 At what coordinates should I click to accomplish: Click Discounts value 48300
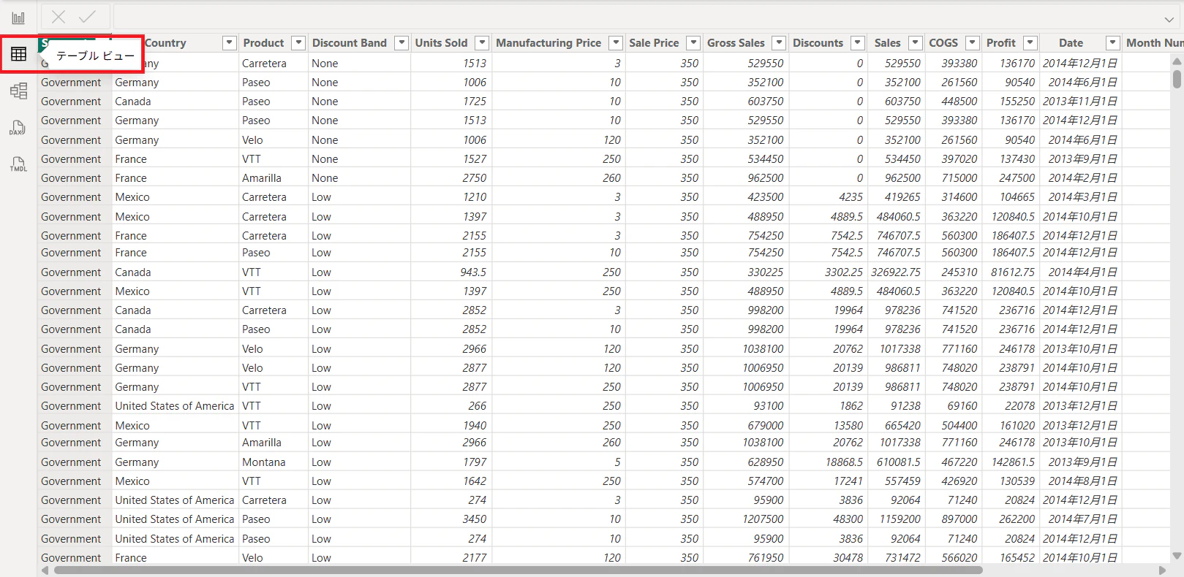[x=848, y=519]
